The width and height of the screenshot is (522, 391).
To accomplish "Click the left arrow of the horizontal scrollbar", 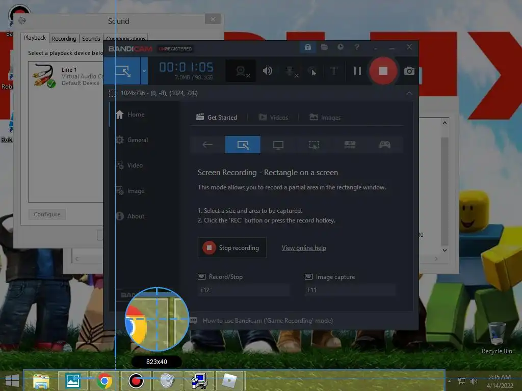I will [x=77, y=259].
